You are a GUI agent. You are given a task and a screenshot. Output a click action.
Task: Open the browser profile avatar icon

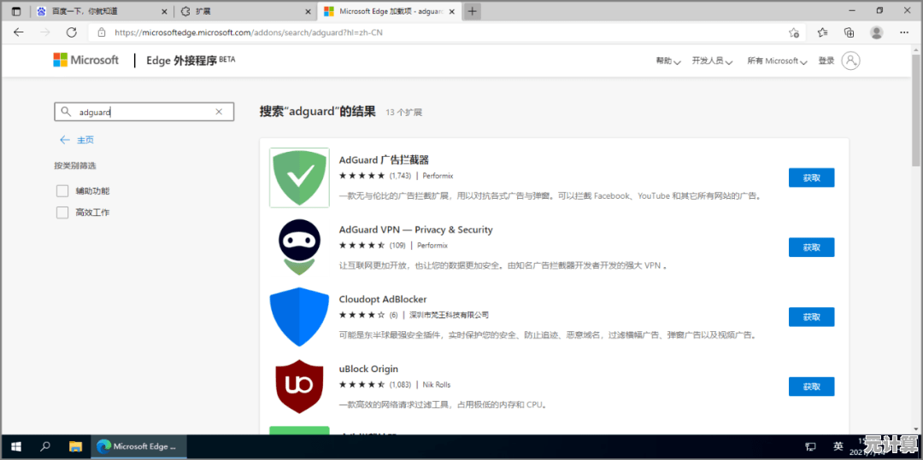pyautogui.click(x=876, y=32)
